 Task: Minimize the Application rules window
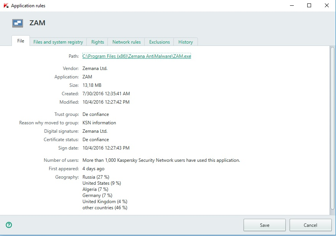[292, 6]
